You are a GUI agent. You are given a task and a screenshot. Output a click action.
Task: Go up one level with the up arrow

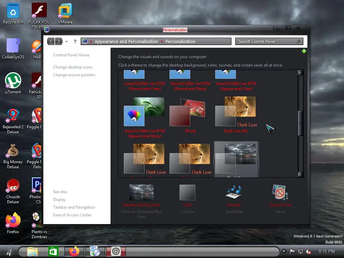(75, 41)
